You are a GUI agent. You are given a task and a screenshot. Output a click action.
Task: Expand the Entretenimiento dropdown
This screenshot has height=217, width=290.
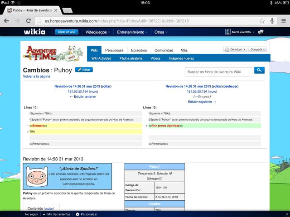[132, 32]
